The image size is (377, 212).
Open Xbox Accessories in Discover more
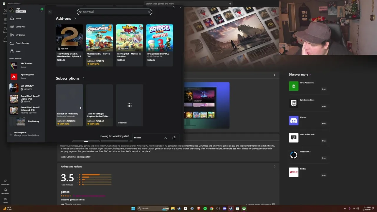309,86
